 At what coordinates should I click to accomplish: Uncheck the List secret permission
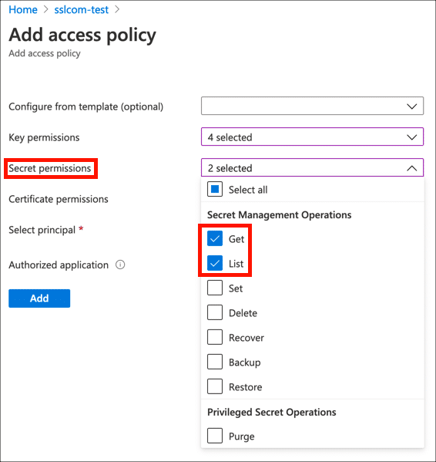pyautogui.click(x=215, y=263)
